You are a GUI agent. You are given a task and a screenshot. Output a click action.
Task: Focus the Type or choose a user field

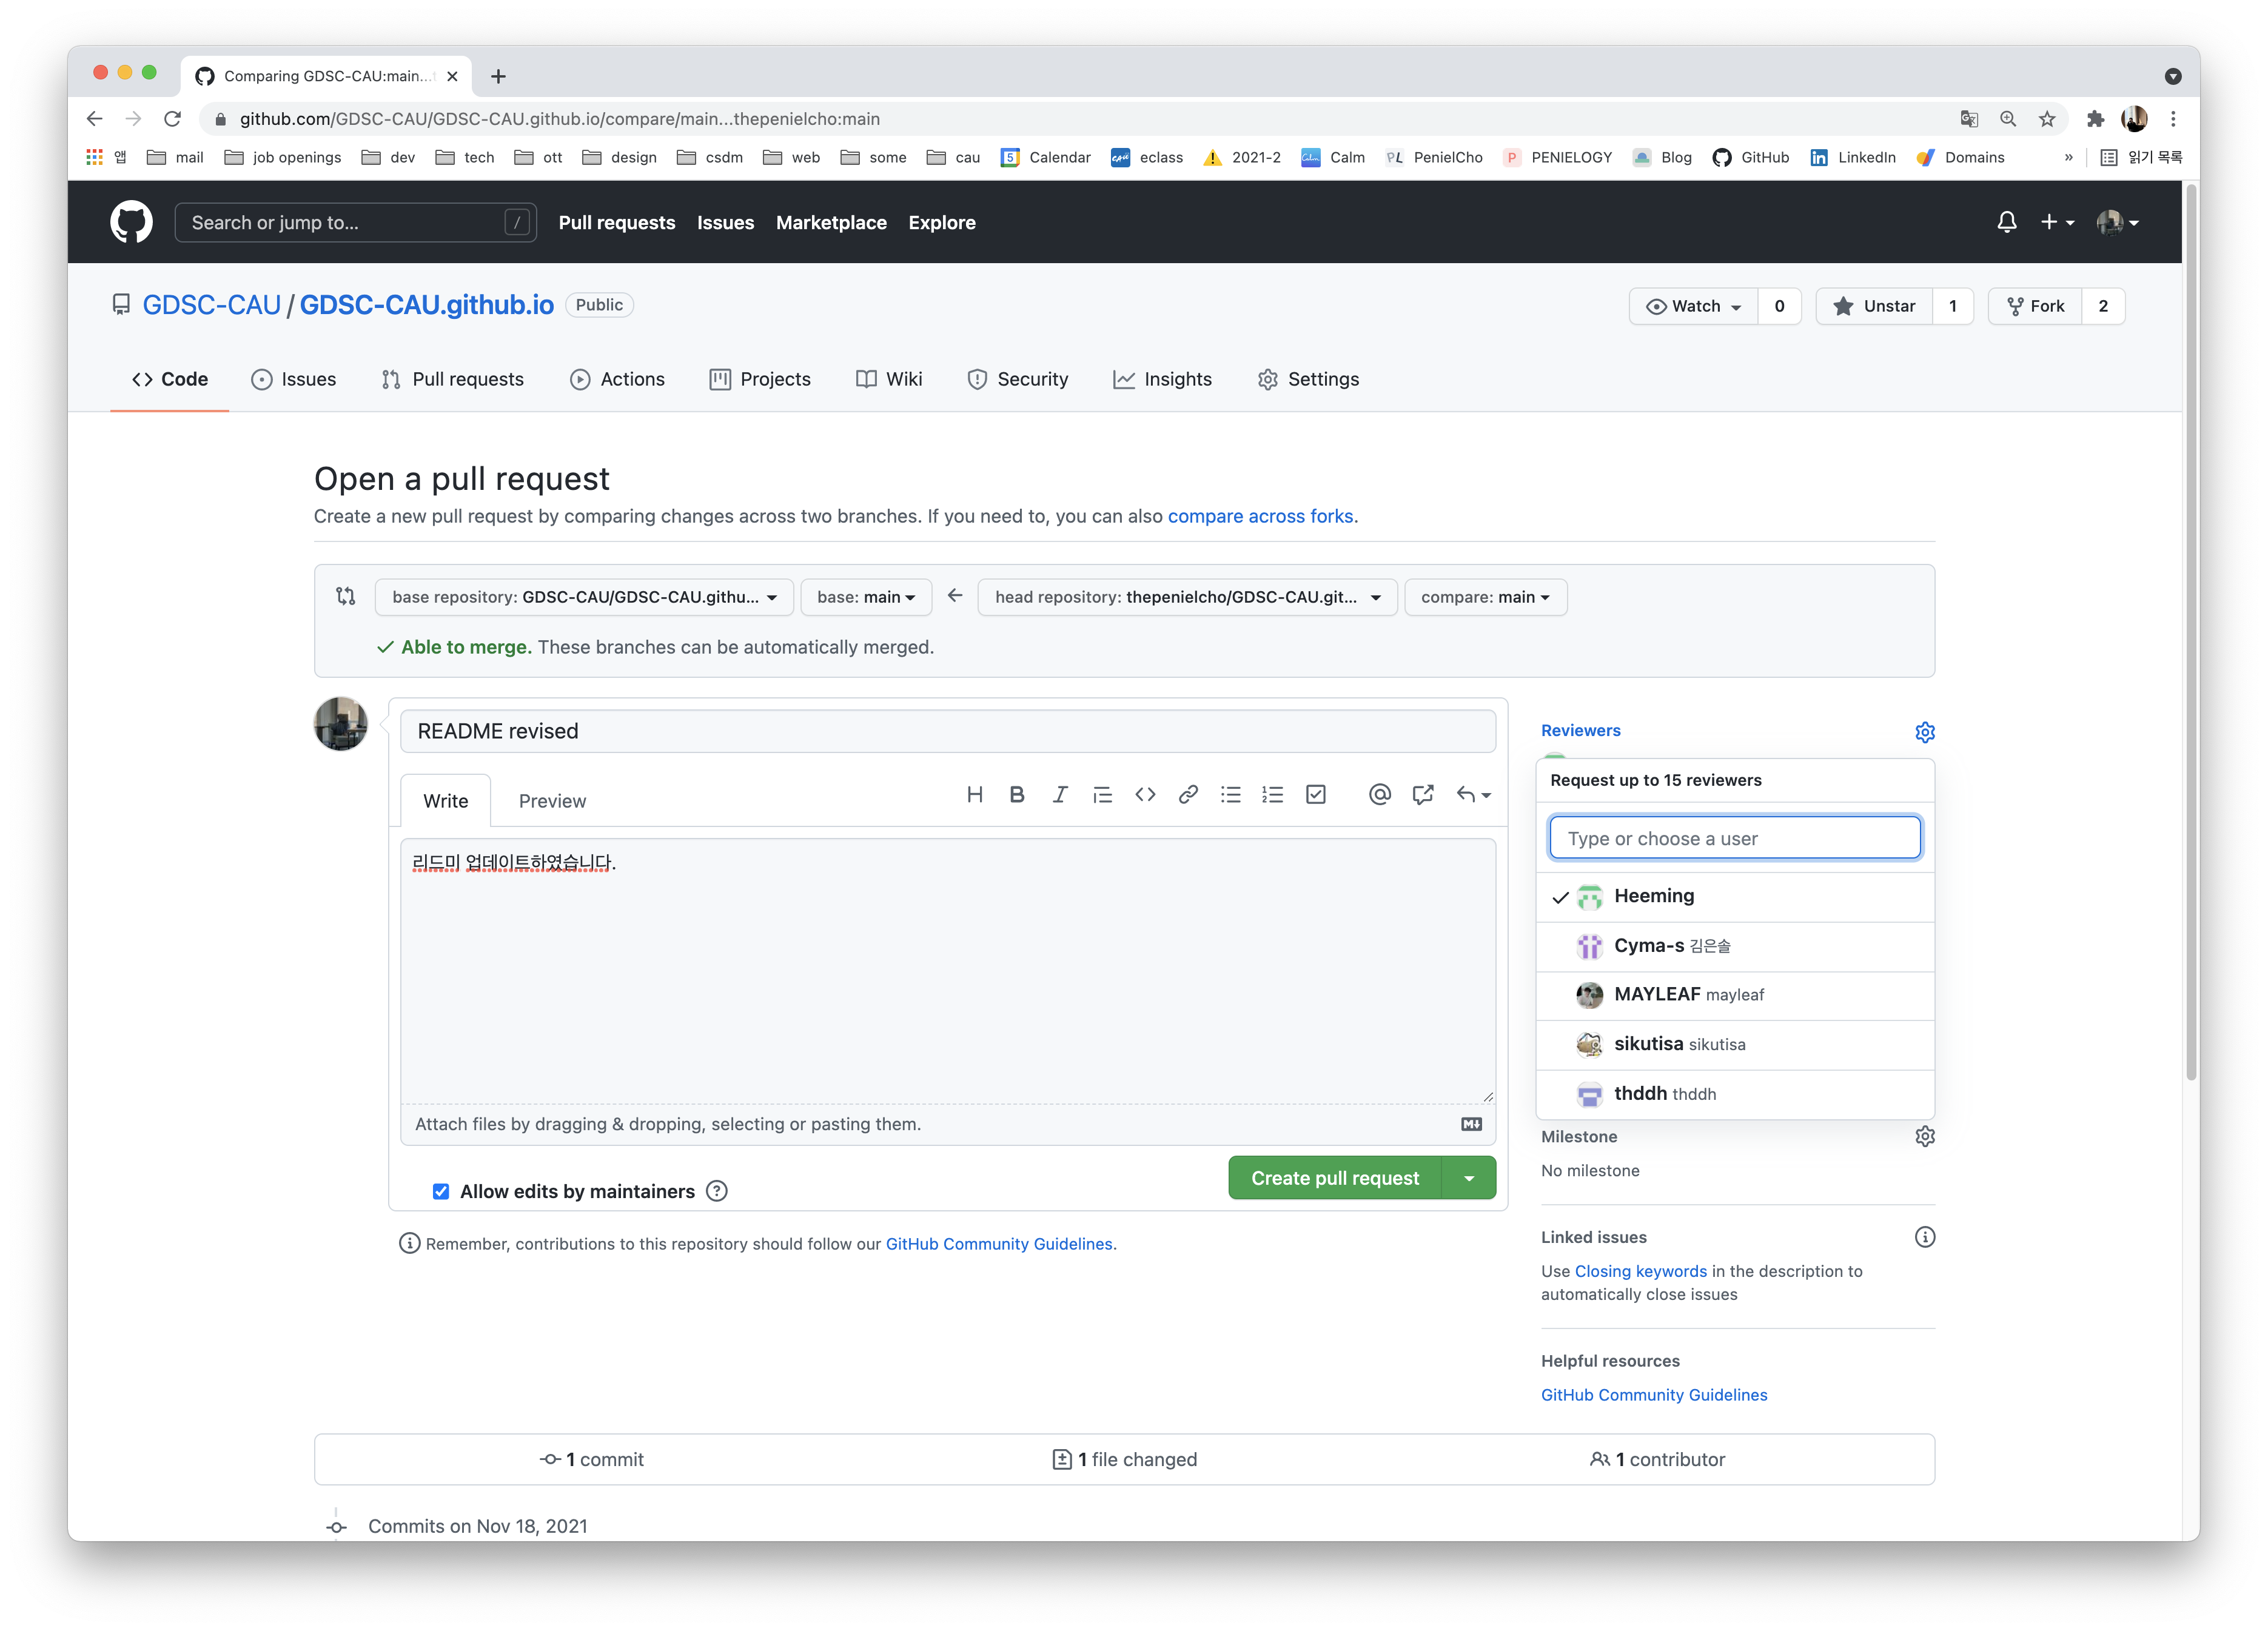[x=1734, y=838]
